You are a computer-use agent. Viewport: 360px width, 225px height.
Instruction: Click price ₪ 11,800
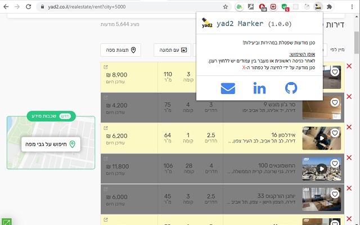[118, 166]
